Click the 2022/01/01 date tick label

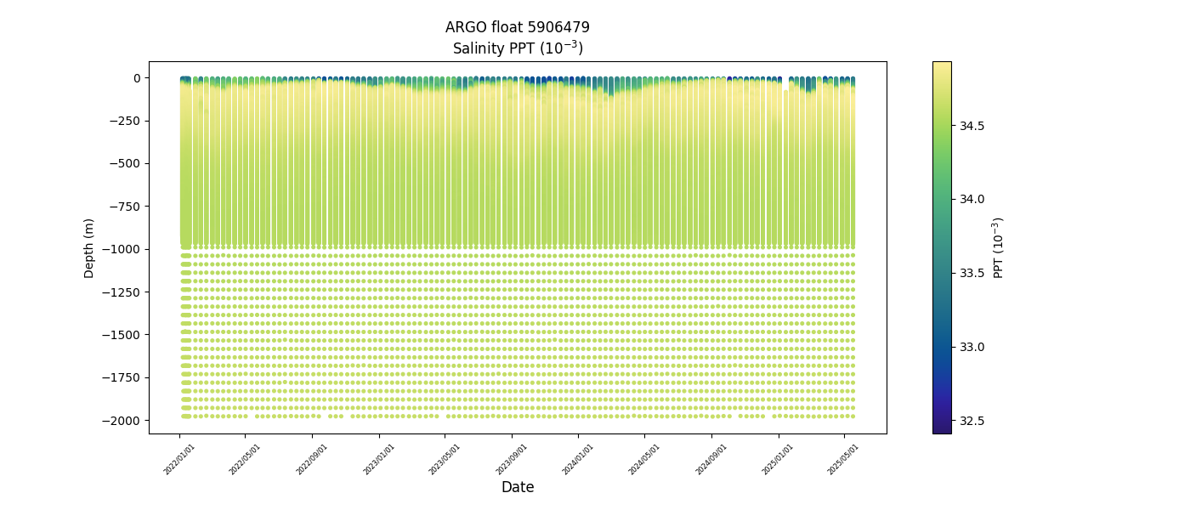coord(180,460)
